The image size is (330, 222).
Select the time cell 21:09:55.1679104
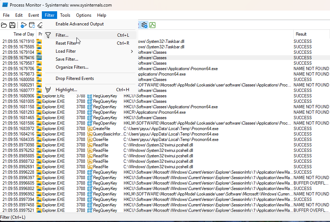coord(18,52)
